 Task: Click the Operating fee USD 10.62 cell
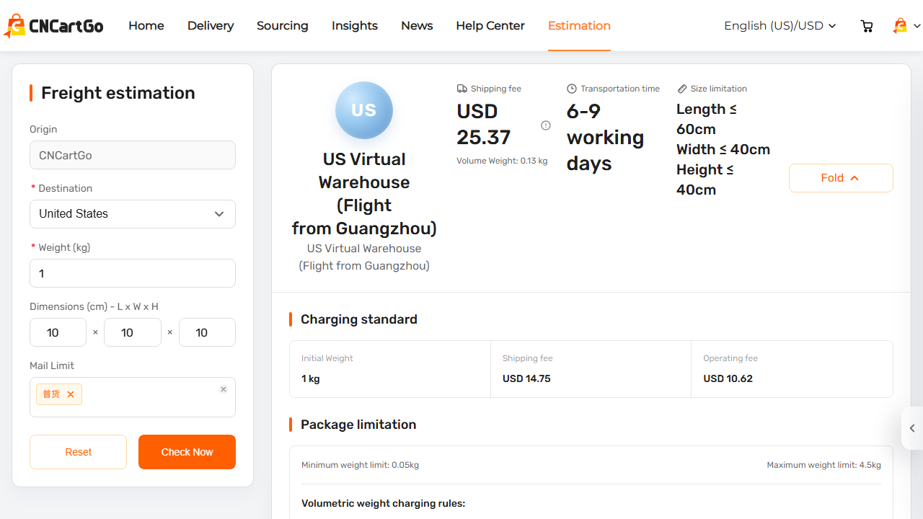(792, 369)
